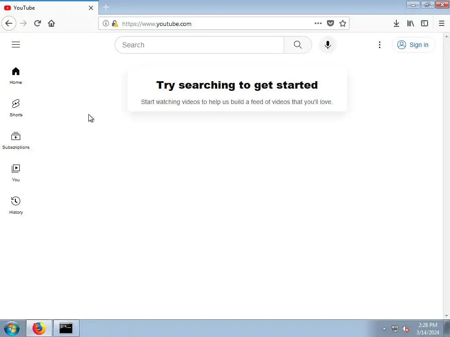
Task: Bookmark this page with star
Action: pyautogui.click(x=343, y=23)
